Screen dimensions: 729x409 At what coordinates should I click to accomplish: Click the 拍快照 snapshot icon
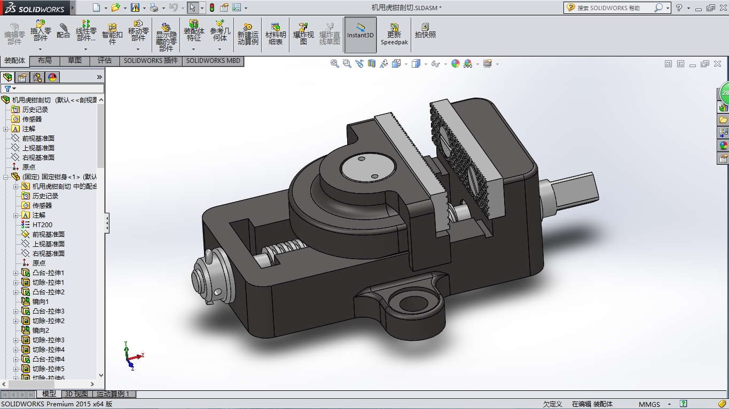(x=425, y=31)
